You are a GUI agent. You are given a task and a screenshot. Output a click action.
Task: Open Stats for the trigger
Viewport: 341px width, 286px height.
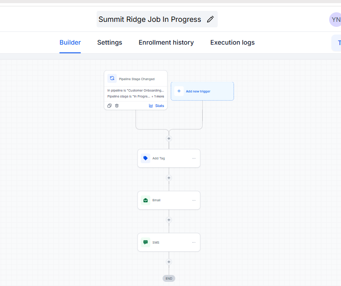pyautogui.click(x=157, y=106)
